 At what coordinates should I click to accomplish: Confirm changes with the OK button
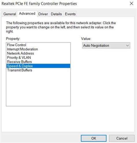(x=94, y=138)
